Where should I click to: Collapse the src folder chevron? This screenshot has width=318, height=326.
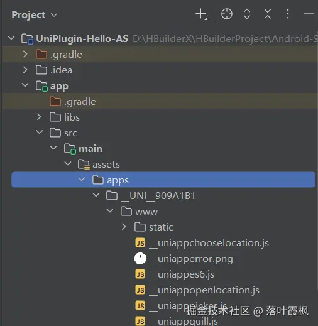click(x=40, y=132)
